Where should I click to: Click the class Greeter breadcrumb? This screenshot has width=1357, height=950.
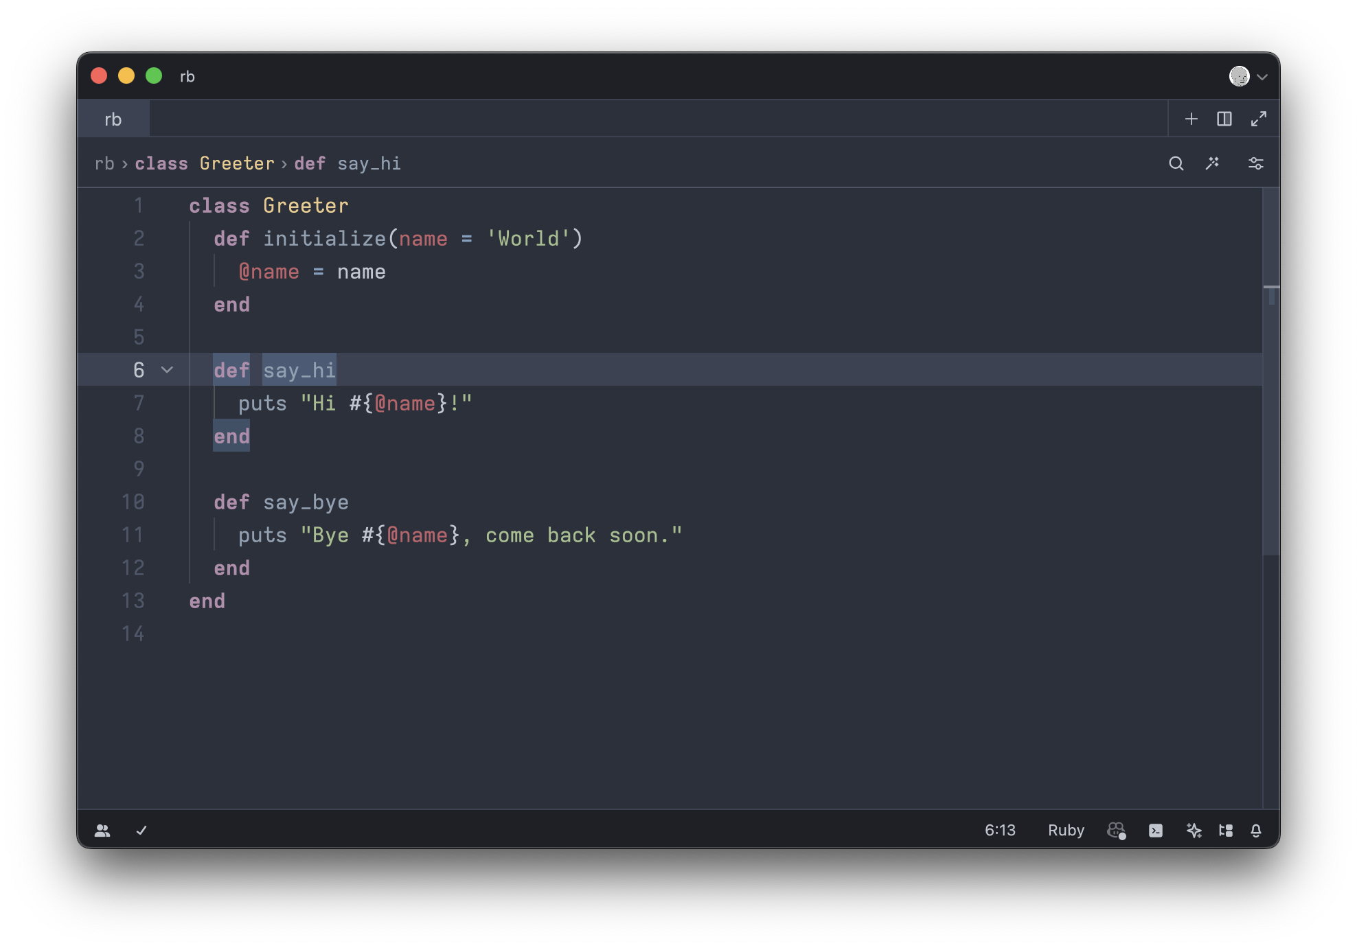(x=204, y=163)
